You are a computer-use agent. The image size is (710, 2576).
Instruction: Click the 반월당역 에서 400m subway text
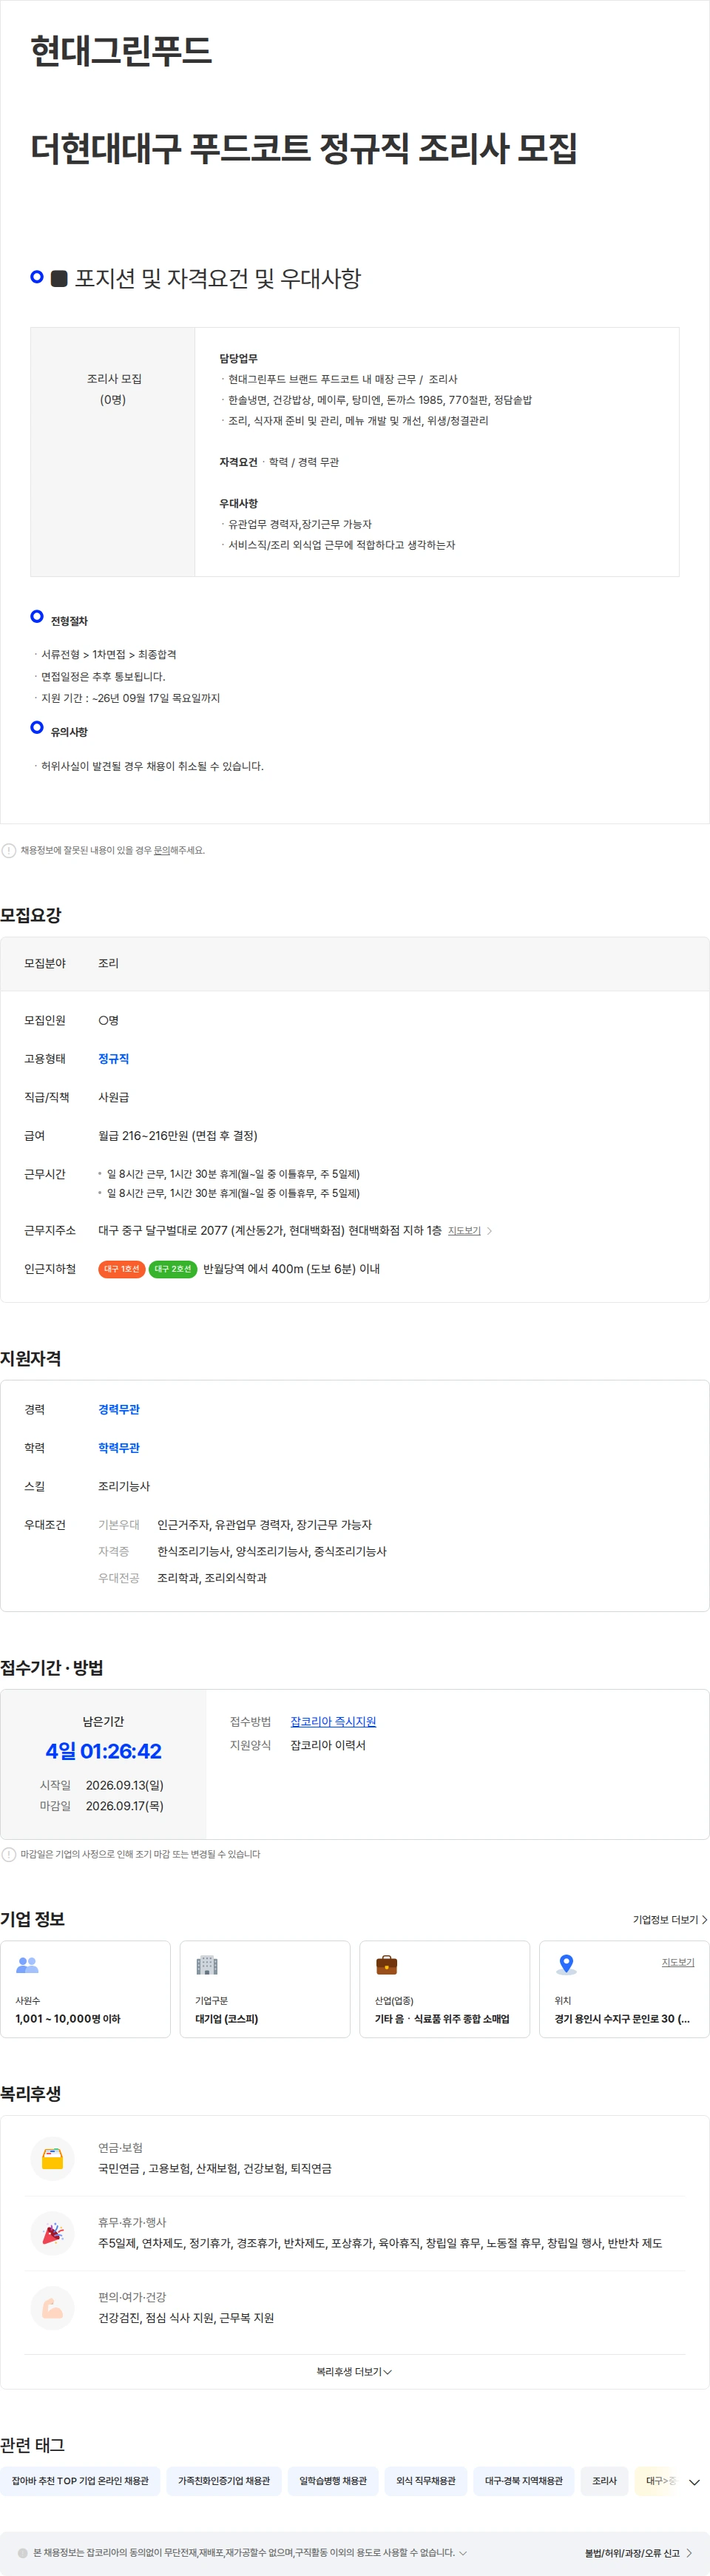(x=292, y=1269)
